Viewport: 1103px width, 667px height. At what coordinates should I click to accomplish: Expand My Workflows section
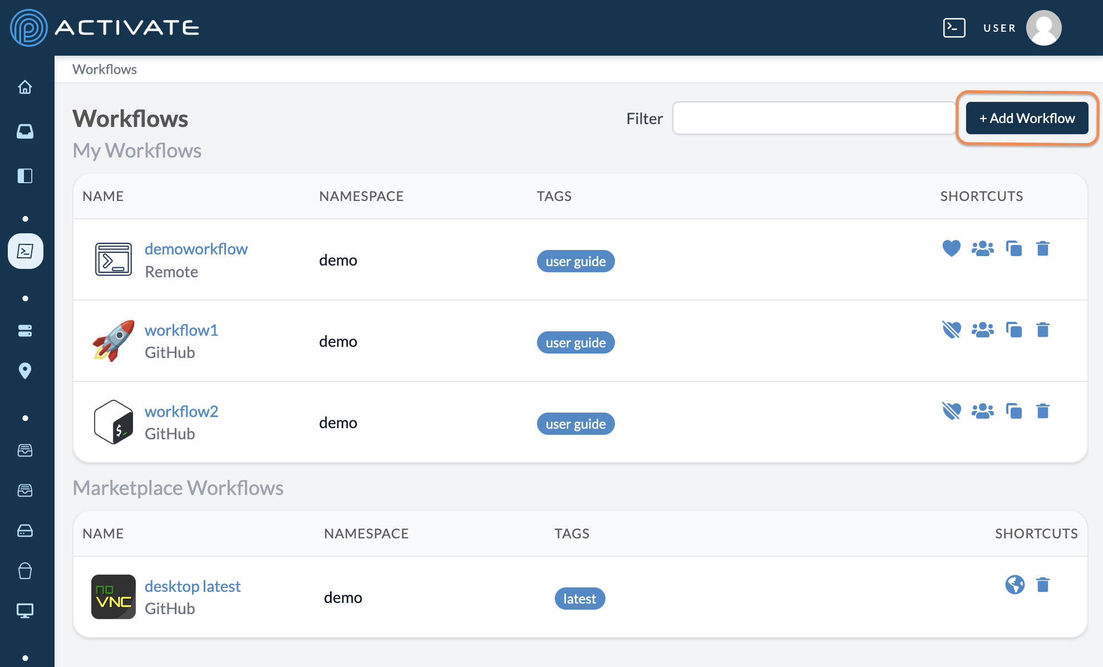pos(137,149)
